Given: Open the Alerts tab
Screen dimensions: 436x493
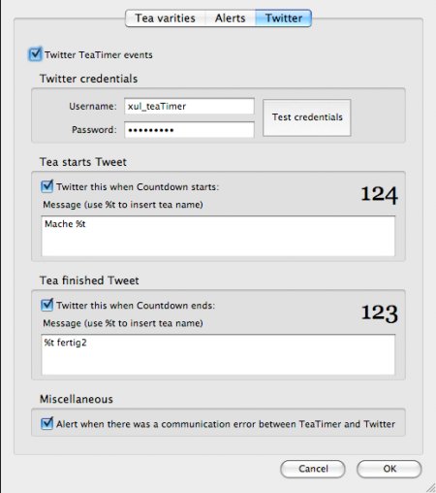Looking at the screenshot, I should tap(231, 18).
